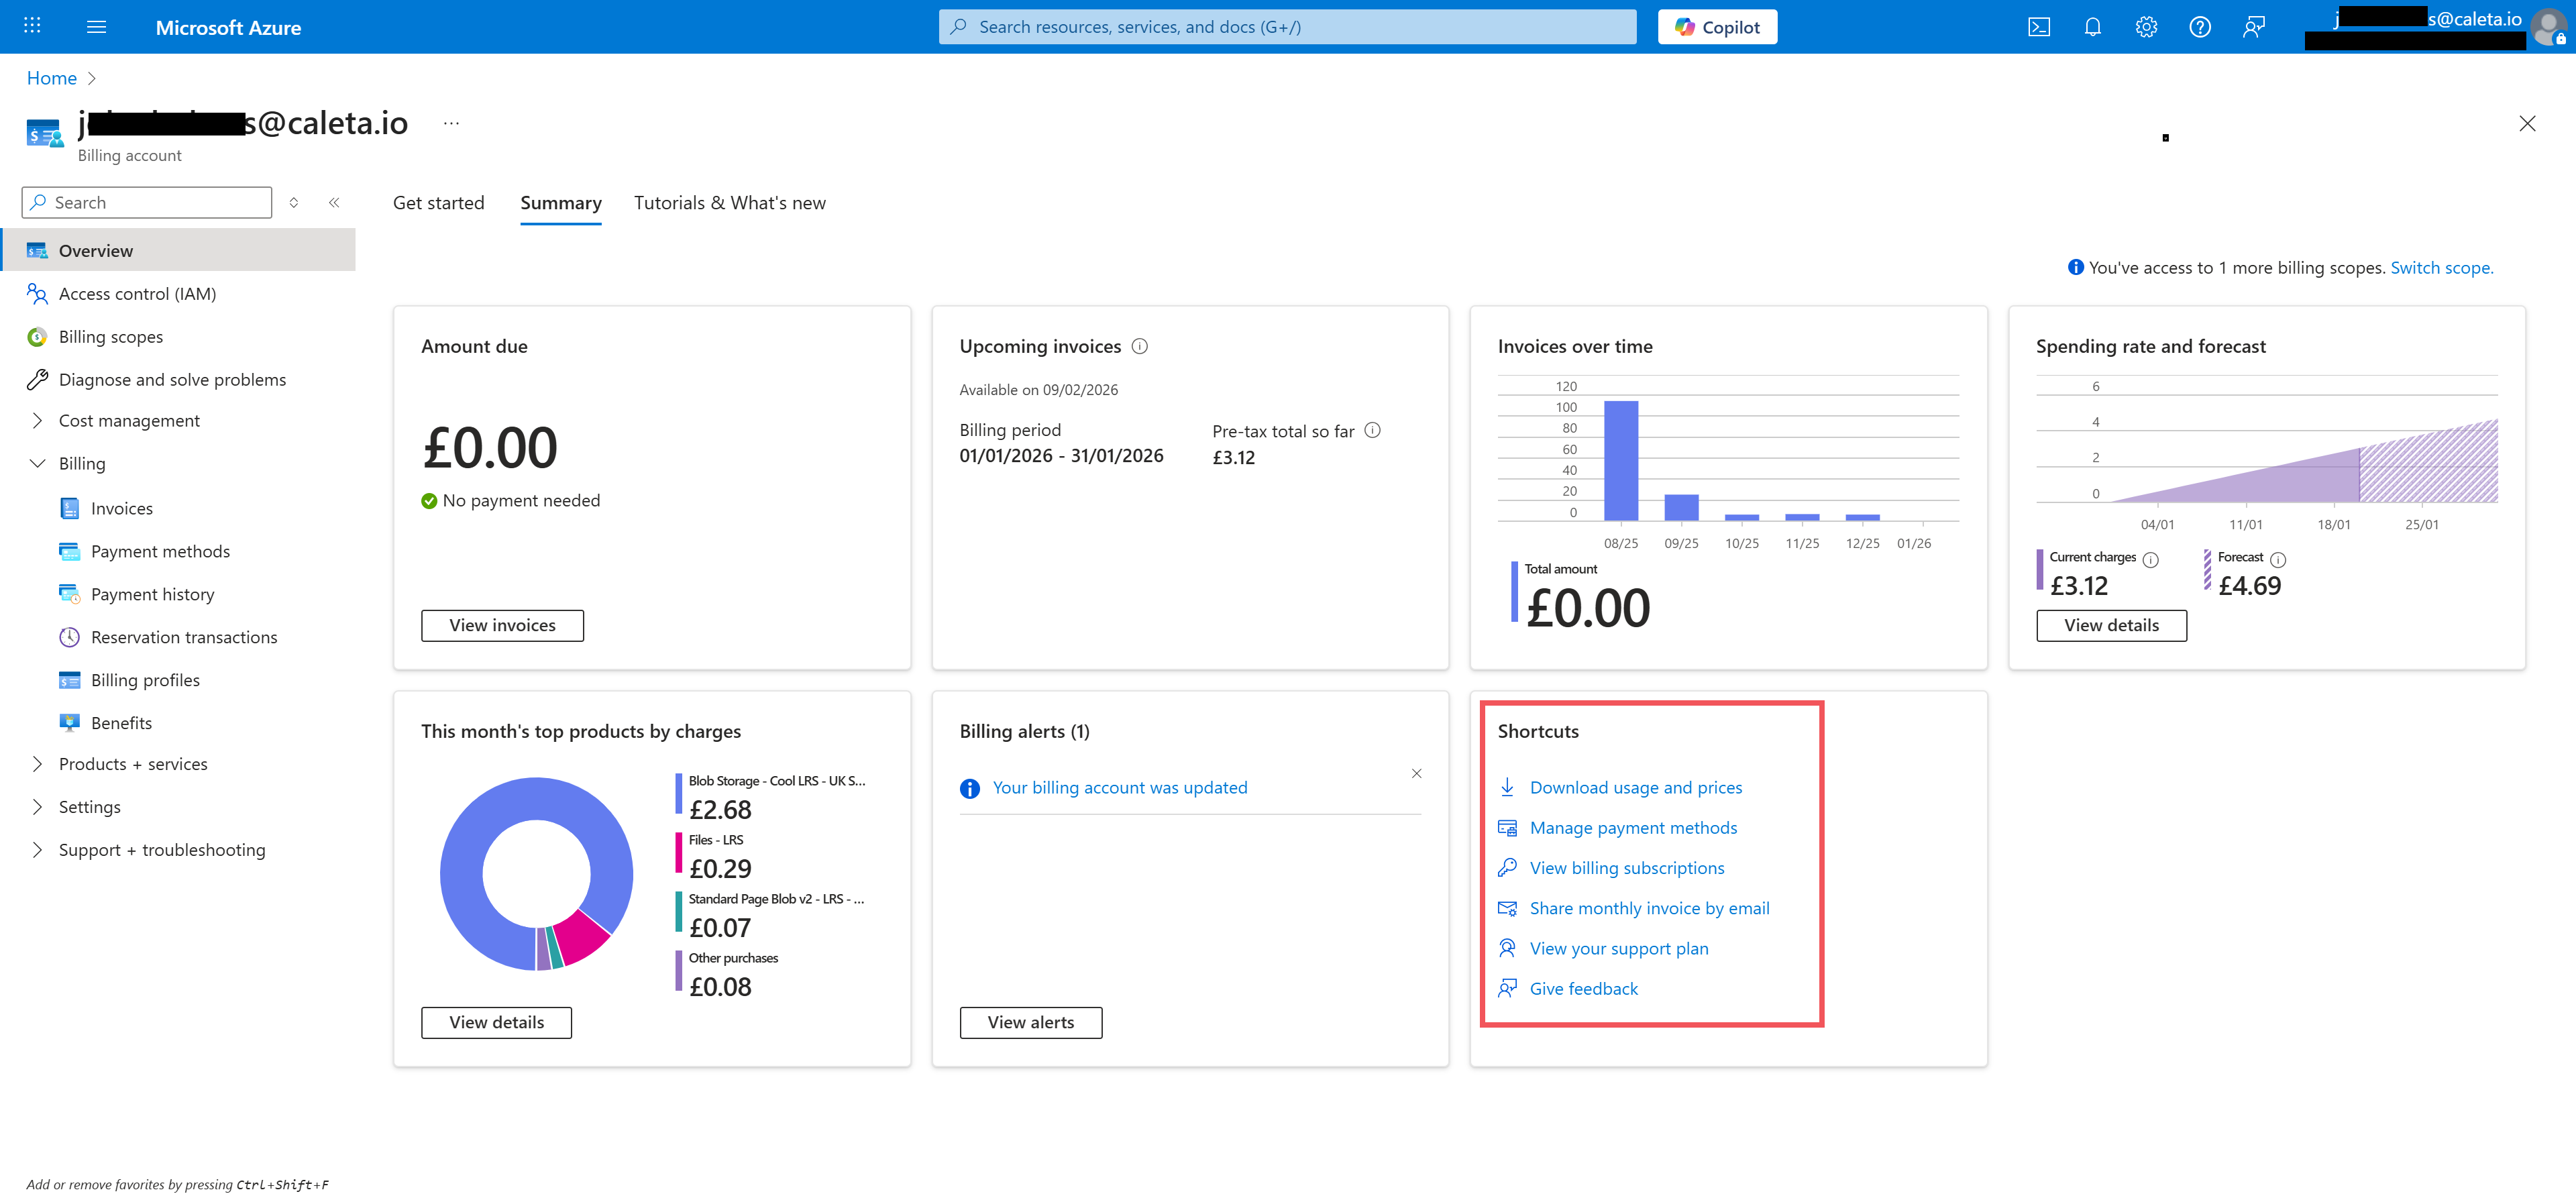The image size is (2576, 1198).
Task: Click the Switch scope link
Action: (2441, 267)
